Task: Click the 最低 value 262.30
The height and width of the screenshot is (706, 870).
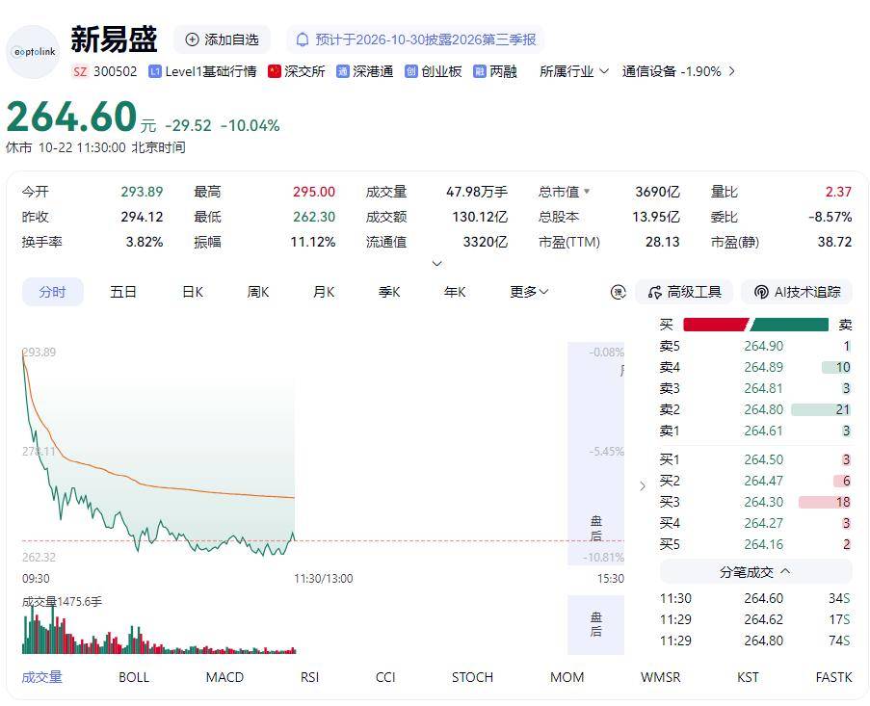Action: 314,217
